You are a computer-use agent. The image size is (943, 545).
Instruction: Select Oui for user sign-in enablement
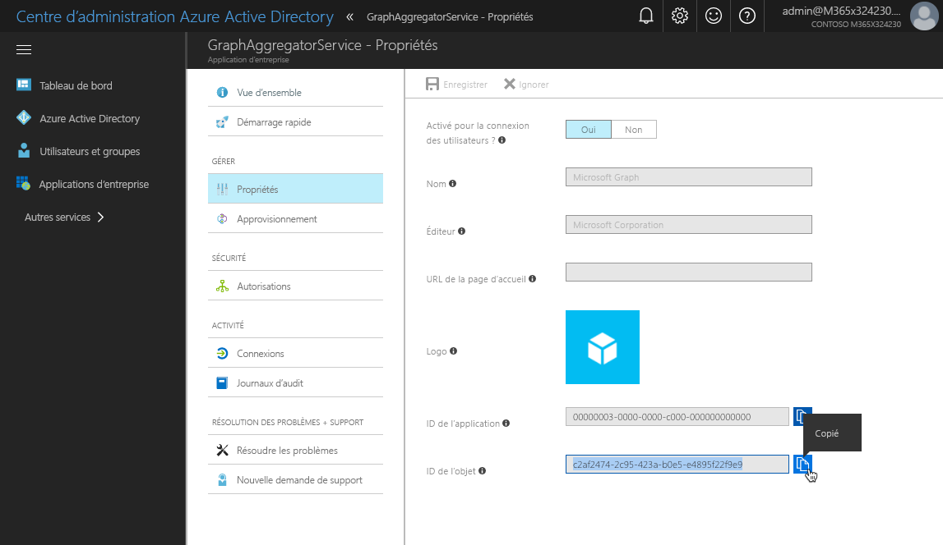pyautogui.click(x=588, y=129)
